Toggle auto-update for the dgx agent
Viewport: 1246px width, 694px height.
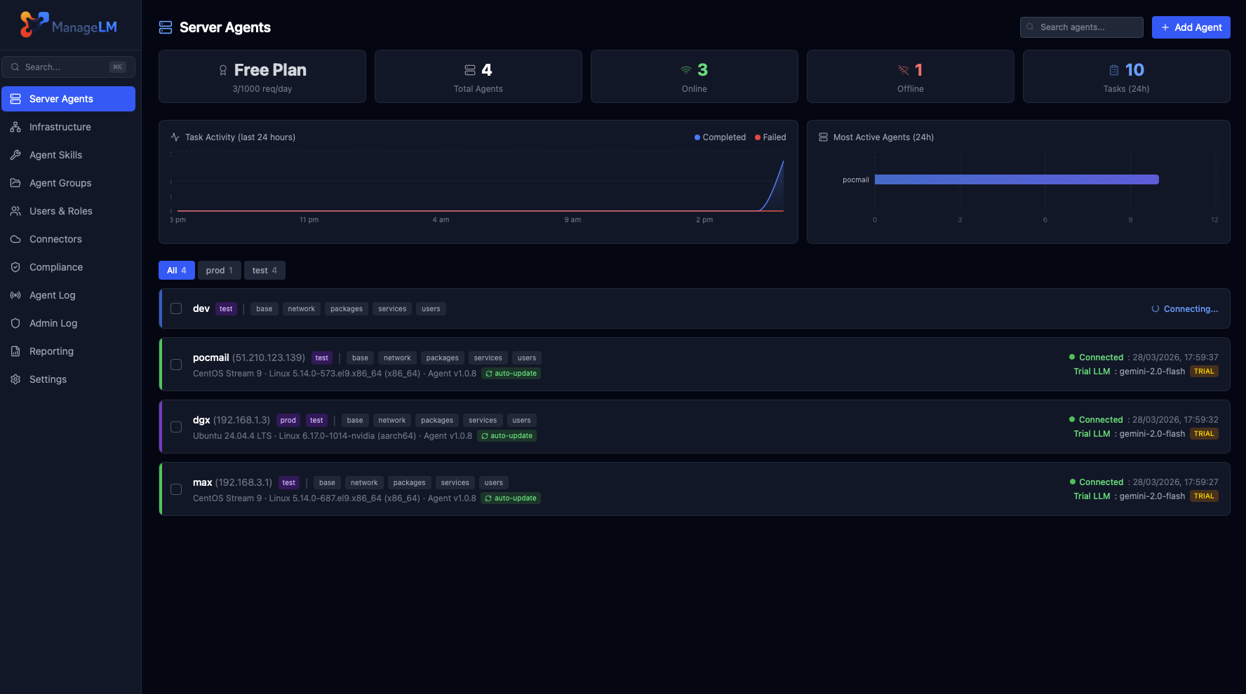point(507,435)
